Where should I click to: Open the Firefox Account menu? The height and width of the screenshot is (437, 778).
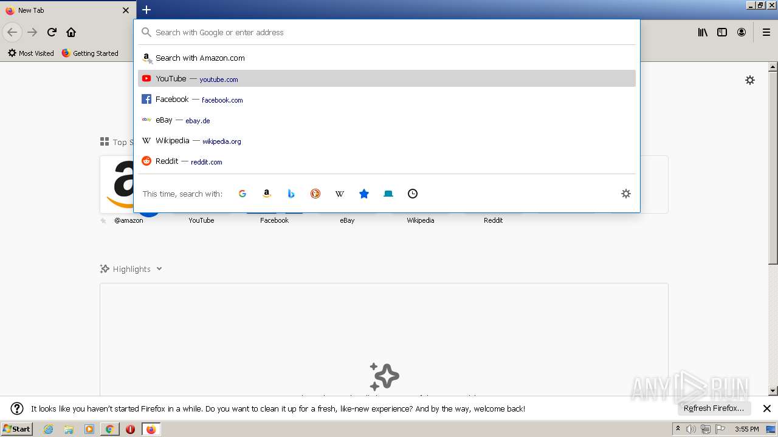[x=742, y=32]
